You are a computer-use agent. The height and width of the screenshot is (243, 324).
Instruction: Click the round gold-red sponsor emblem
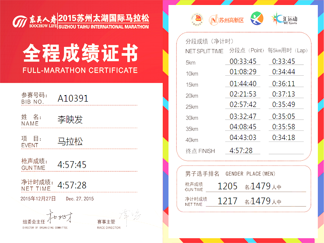pyautogui.click(x=196, y=19)
